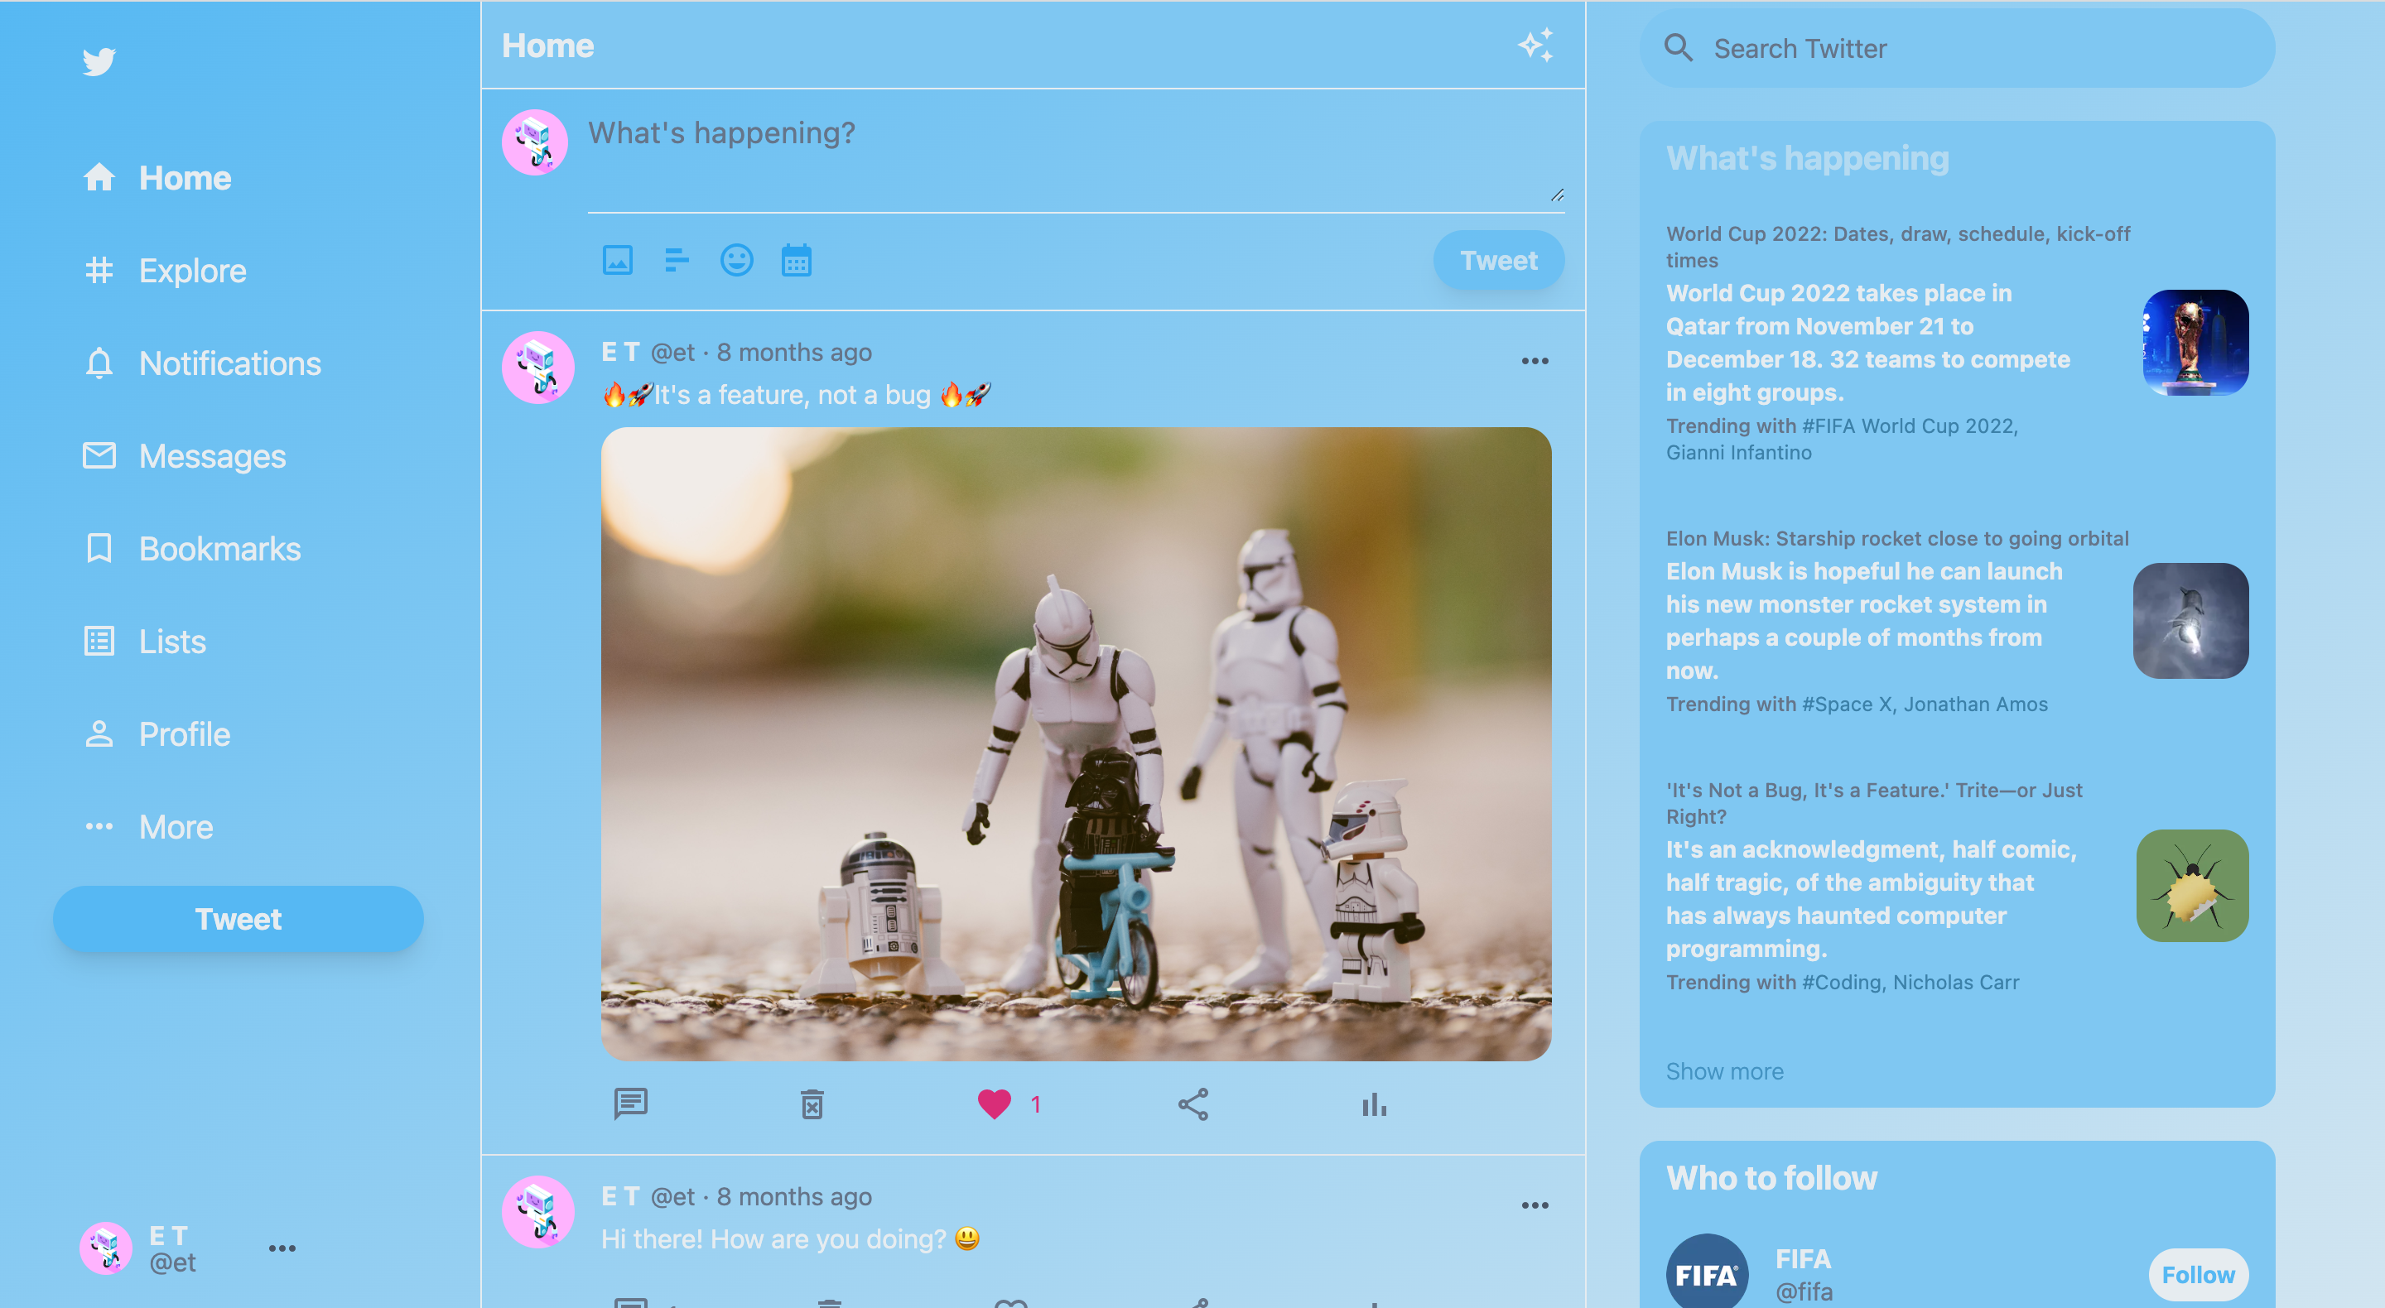Viewport: 2385px width, 1308px height.
Task: Click the FIFA profile logo
Action: click(x=1706, y=1273)
